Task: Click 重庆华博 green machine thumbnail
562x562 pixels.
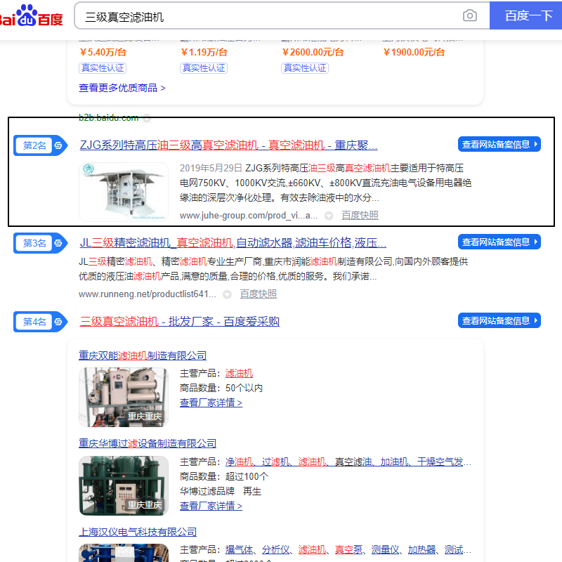Action: point(124,485)
